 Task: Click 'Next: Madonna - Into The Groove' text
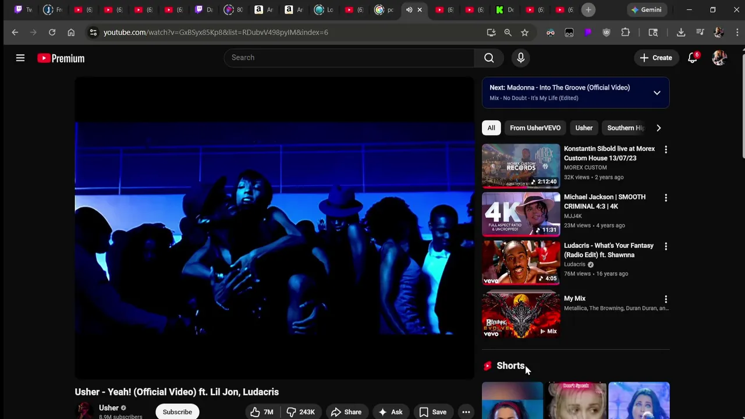[559, 88]
